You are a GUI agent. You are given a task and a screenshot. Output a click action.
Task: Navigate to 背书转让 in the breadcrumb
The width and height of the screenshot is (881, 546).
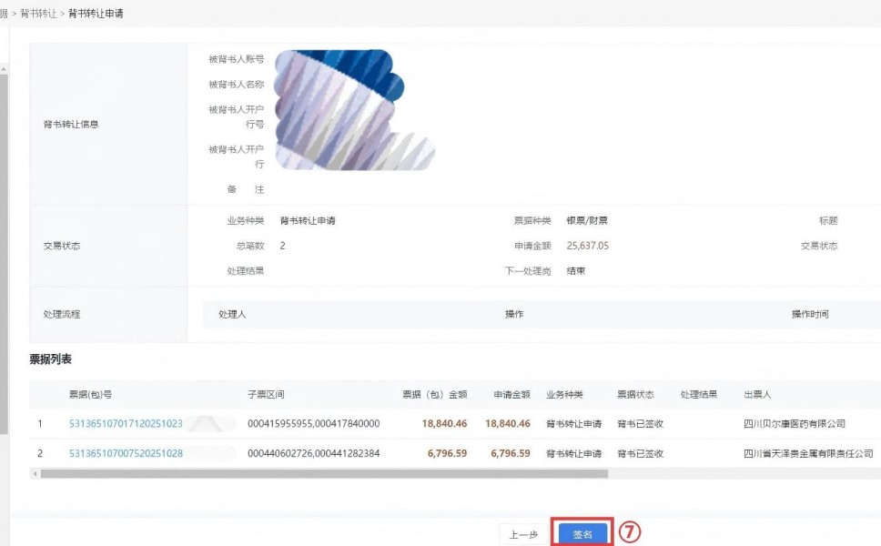[x=38, y=14]
